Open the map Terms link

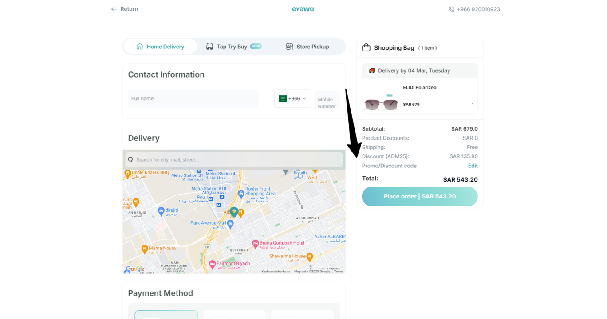pos(339,272)
